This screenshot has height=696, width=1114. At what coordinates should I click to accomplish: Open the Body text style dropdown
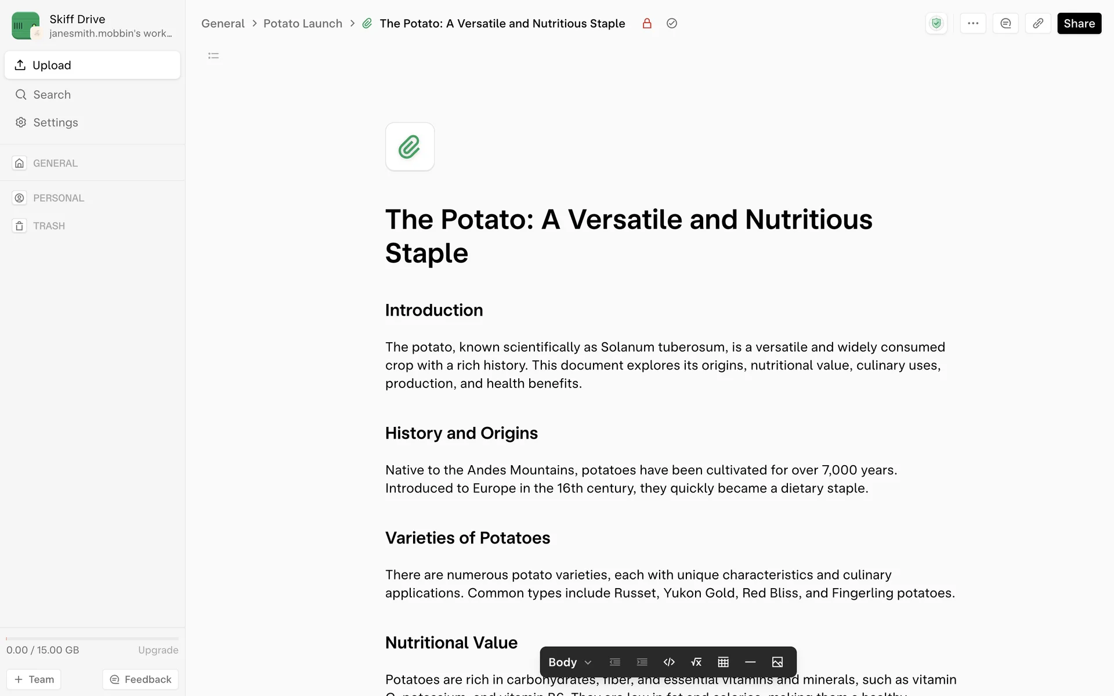click(570, 662)
